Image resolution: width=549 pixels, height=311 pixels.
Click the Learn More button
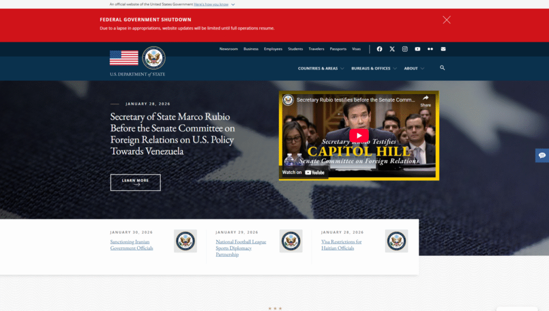click(135, 182)
